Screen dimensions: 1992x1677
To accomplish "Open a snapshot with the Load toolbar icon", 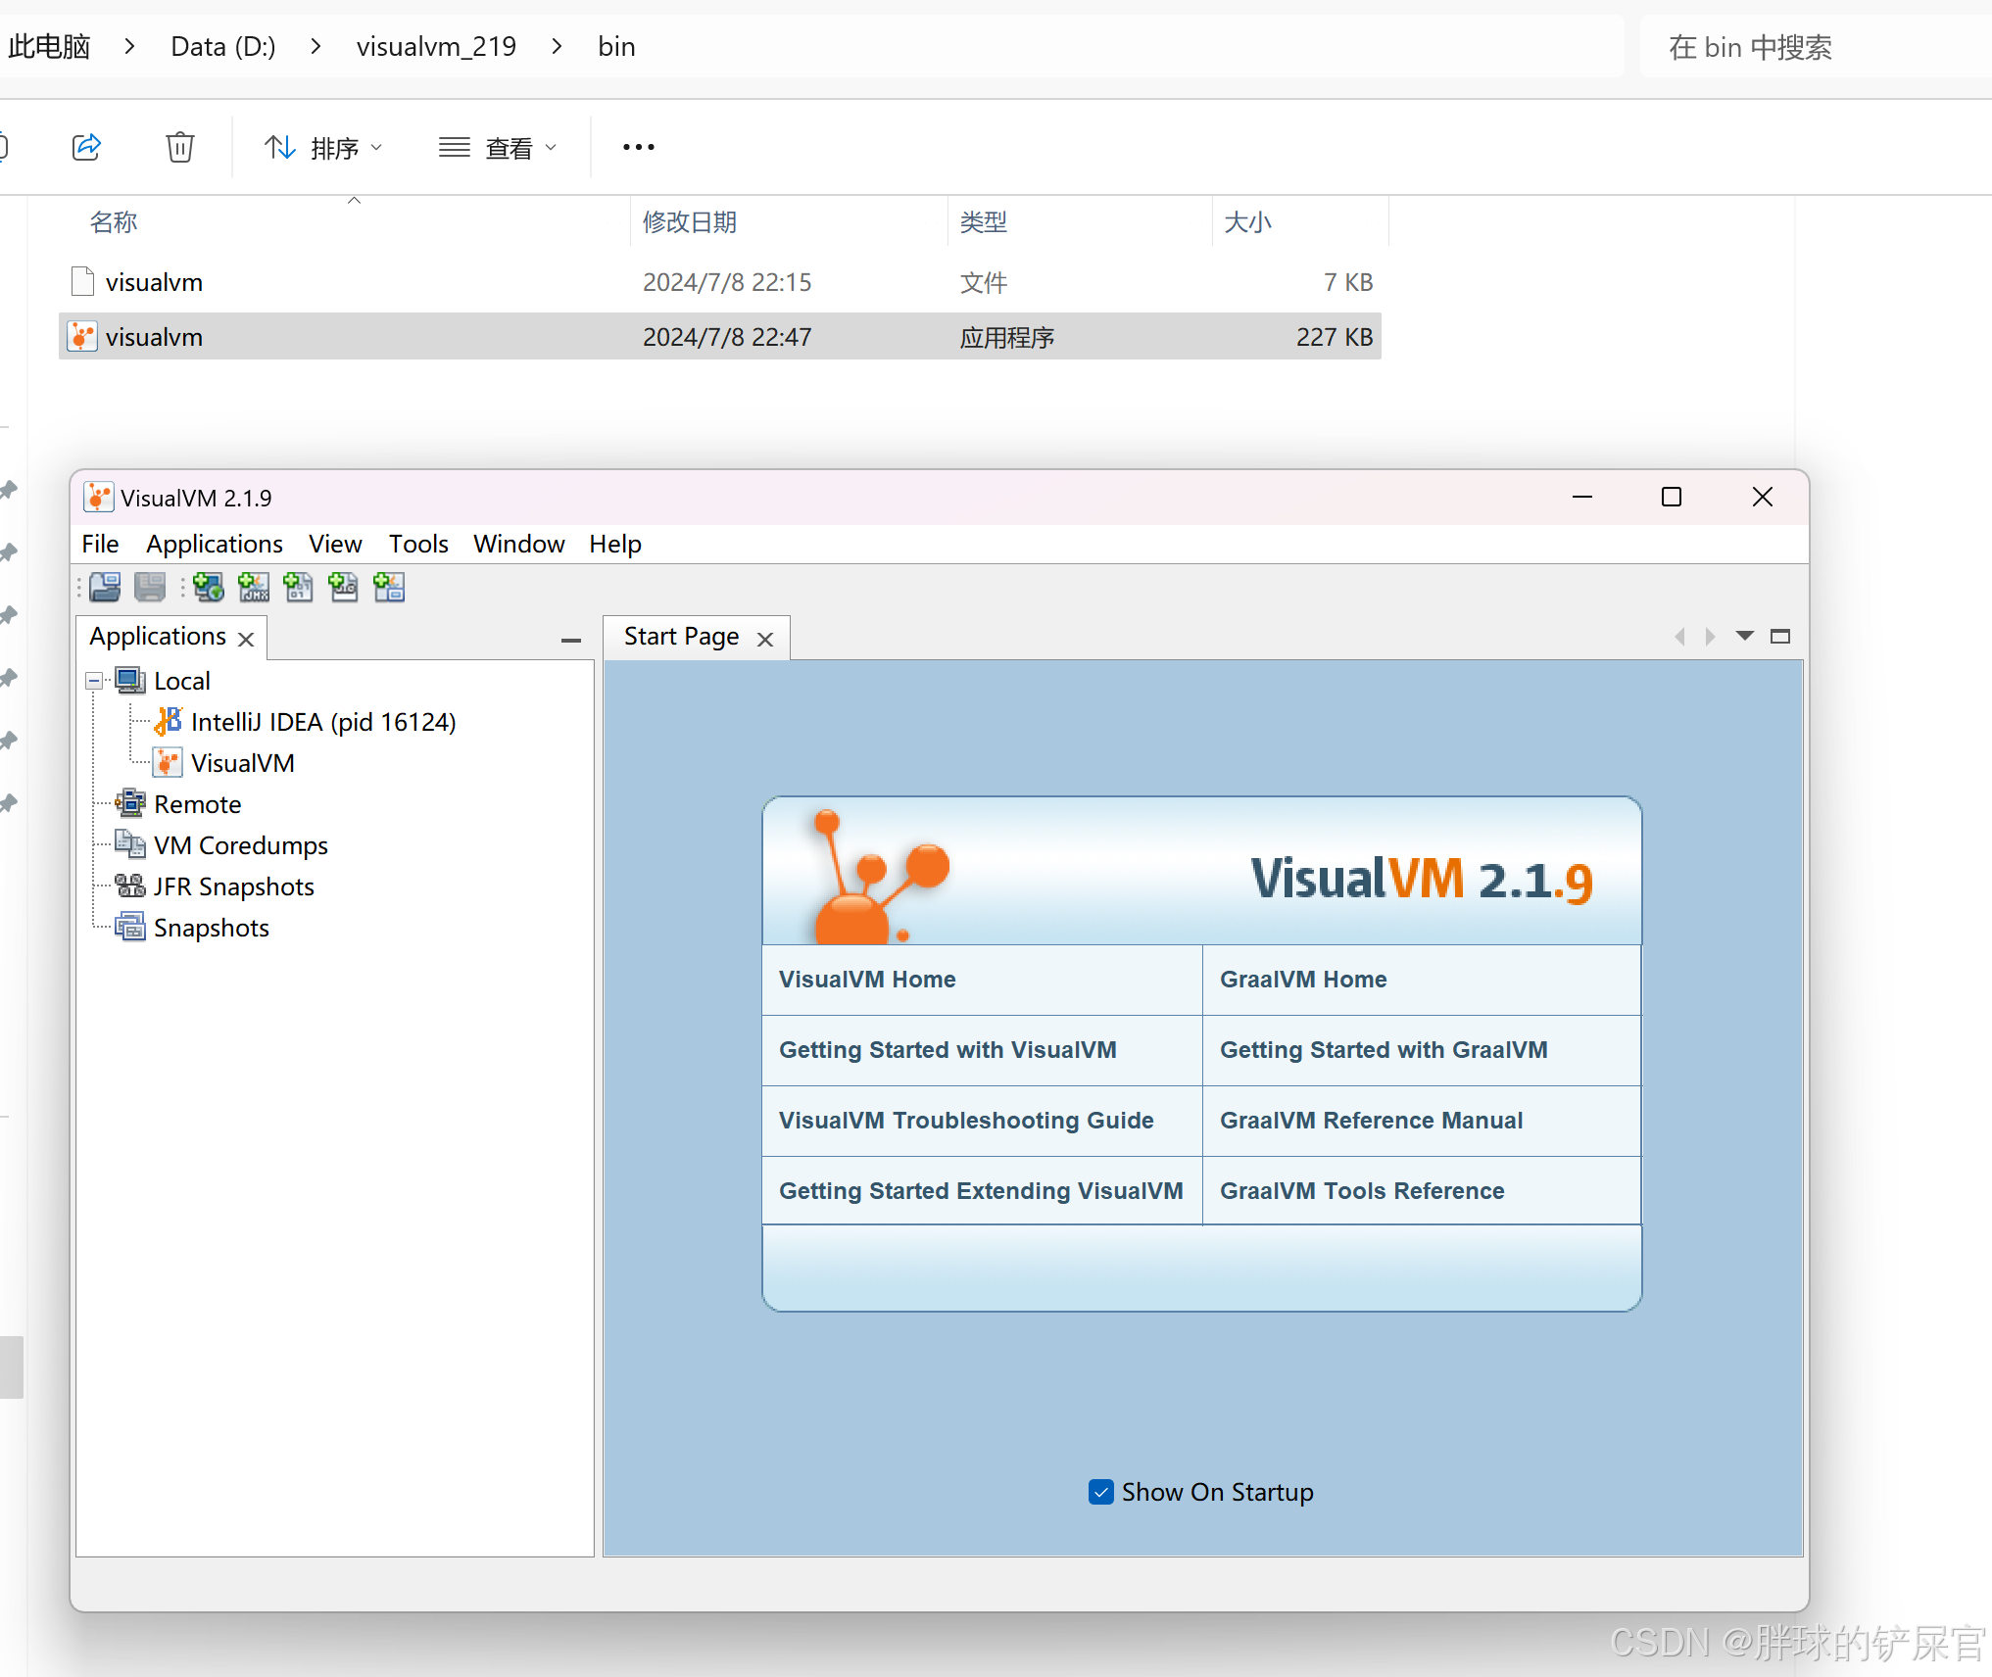I will (103, 587).
